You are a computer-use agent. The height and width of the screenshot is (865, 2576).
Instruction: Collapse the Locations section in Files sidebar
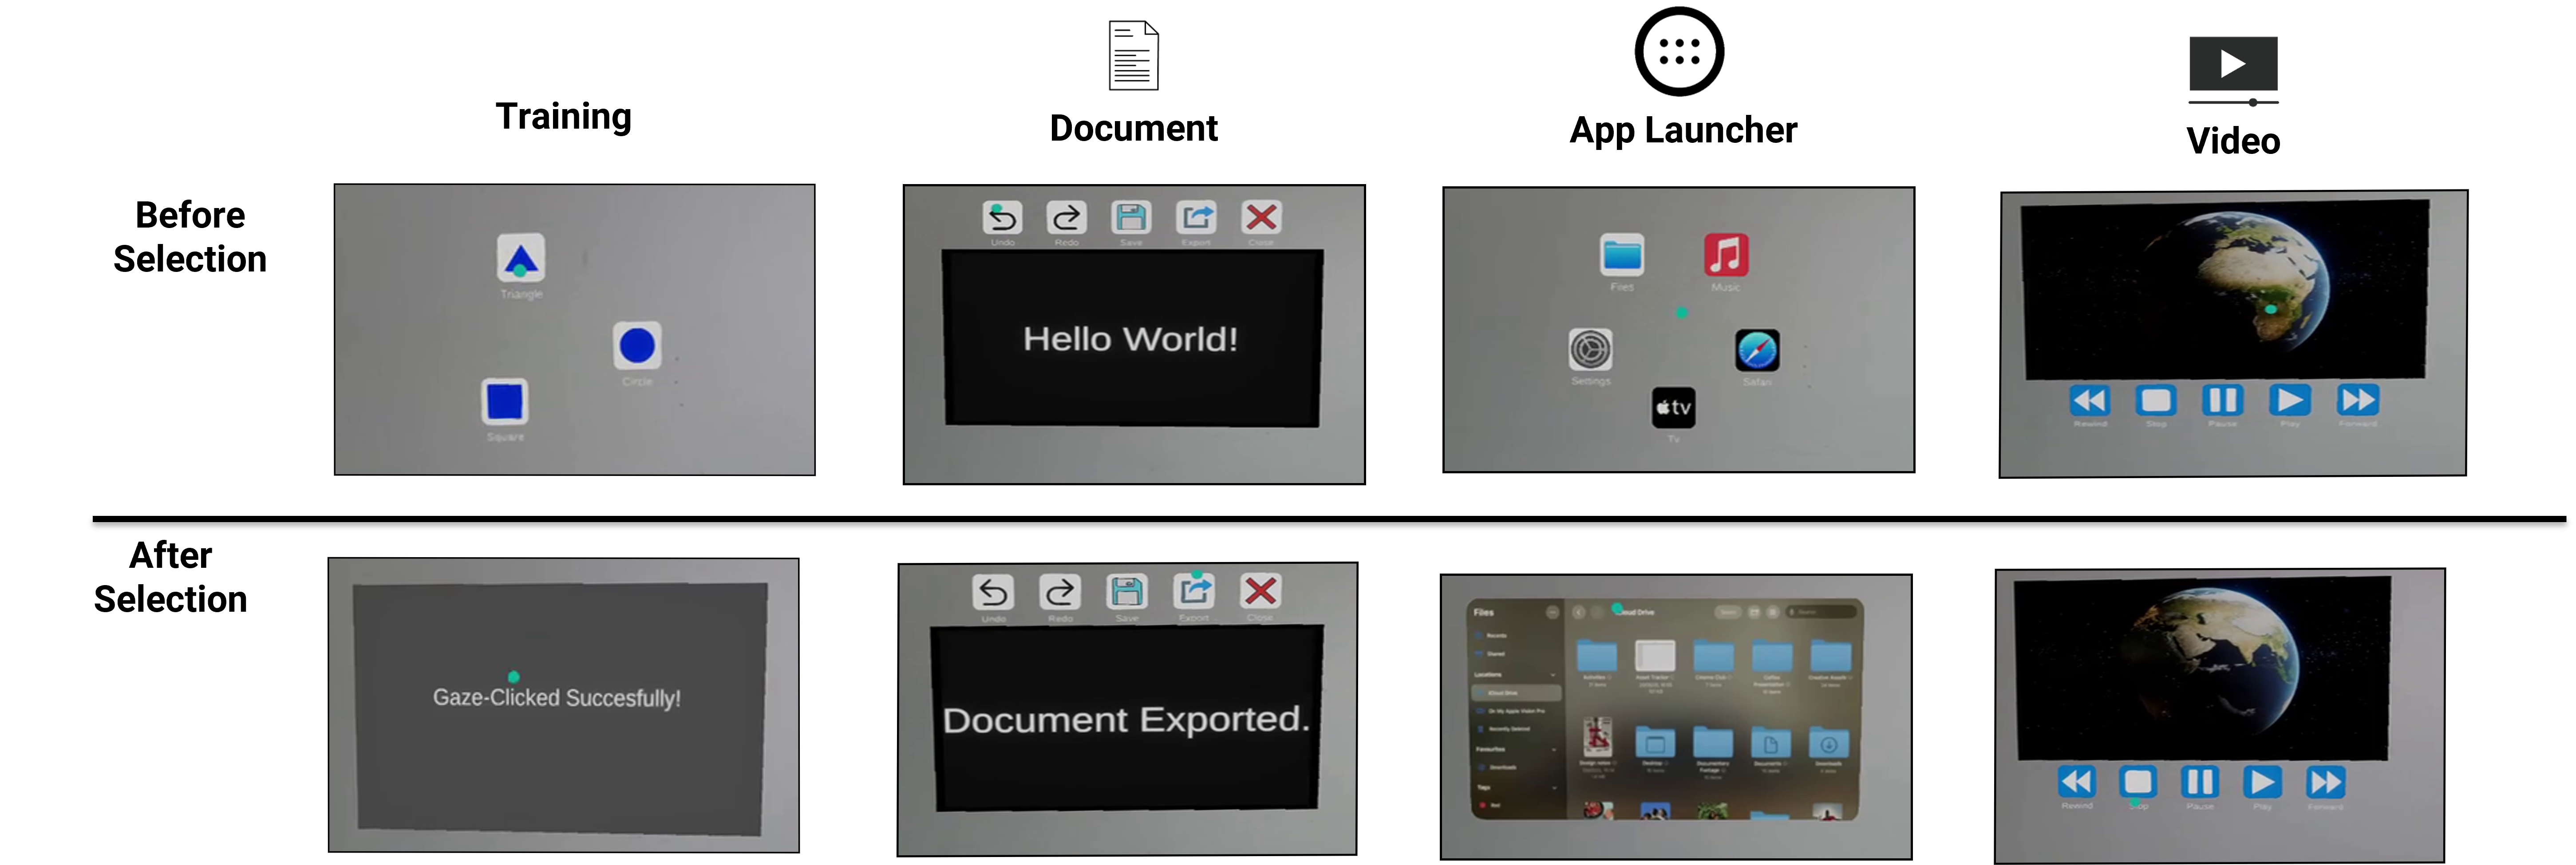(x=1553, y=675)
